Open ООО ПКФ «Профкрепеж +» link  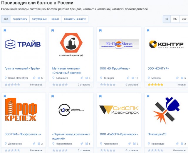(x=23, y=134)
